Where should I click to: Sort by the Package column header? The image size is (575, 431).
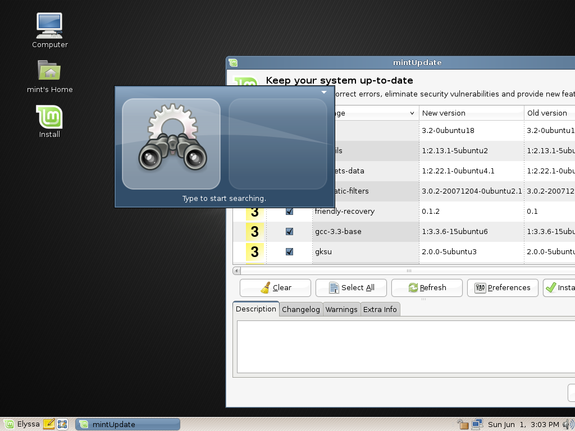tap(377, 113)
